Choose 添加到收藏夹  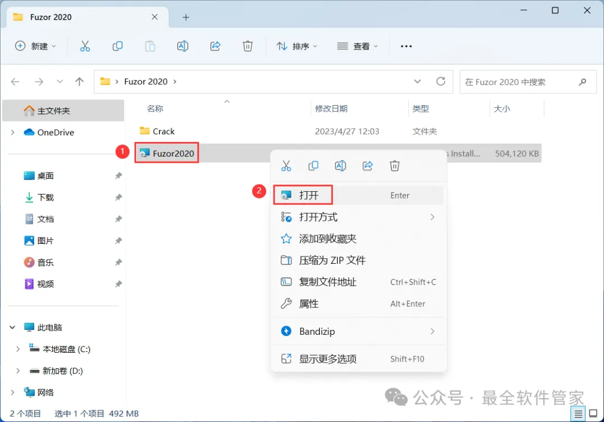click(x=358, y=239)
